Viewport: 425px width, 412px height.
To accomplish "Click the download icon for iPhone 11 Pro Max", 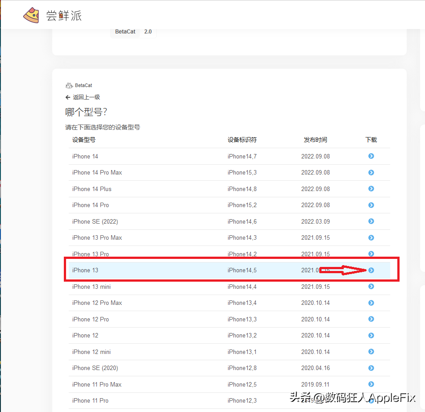I will (x=371, y=384).
